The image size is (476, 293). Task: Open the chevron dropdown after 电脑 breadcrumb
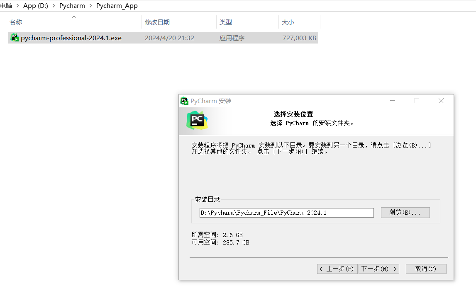click(18, 5)
